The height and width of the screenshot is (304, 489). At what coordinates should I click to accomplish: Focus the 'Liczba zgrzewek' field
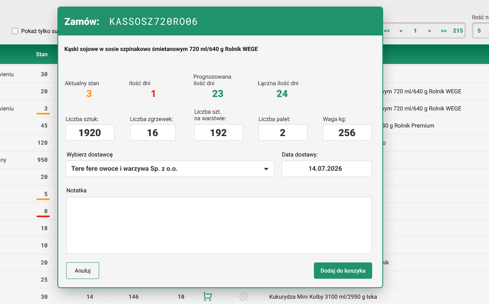tap(153, 133)
